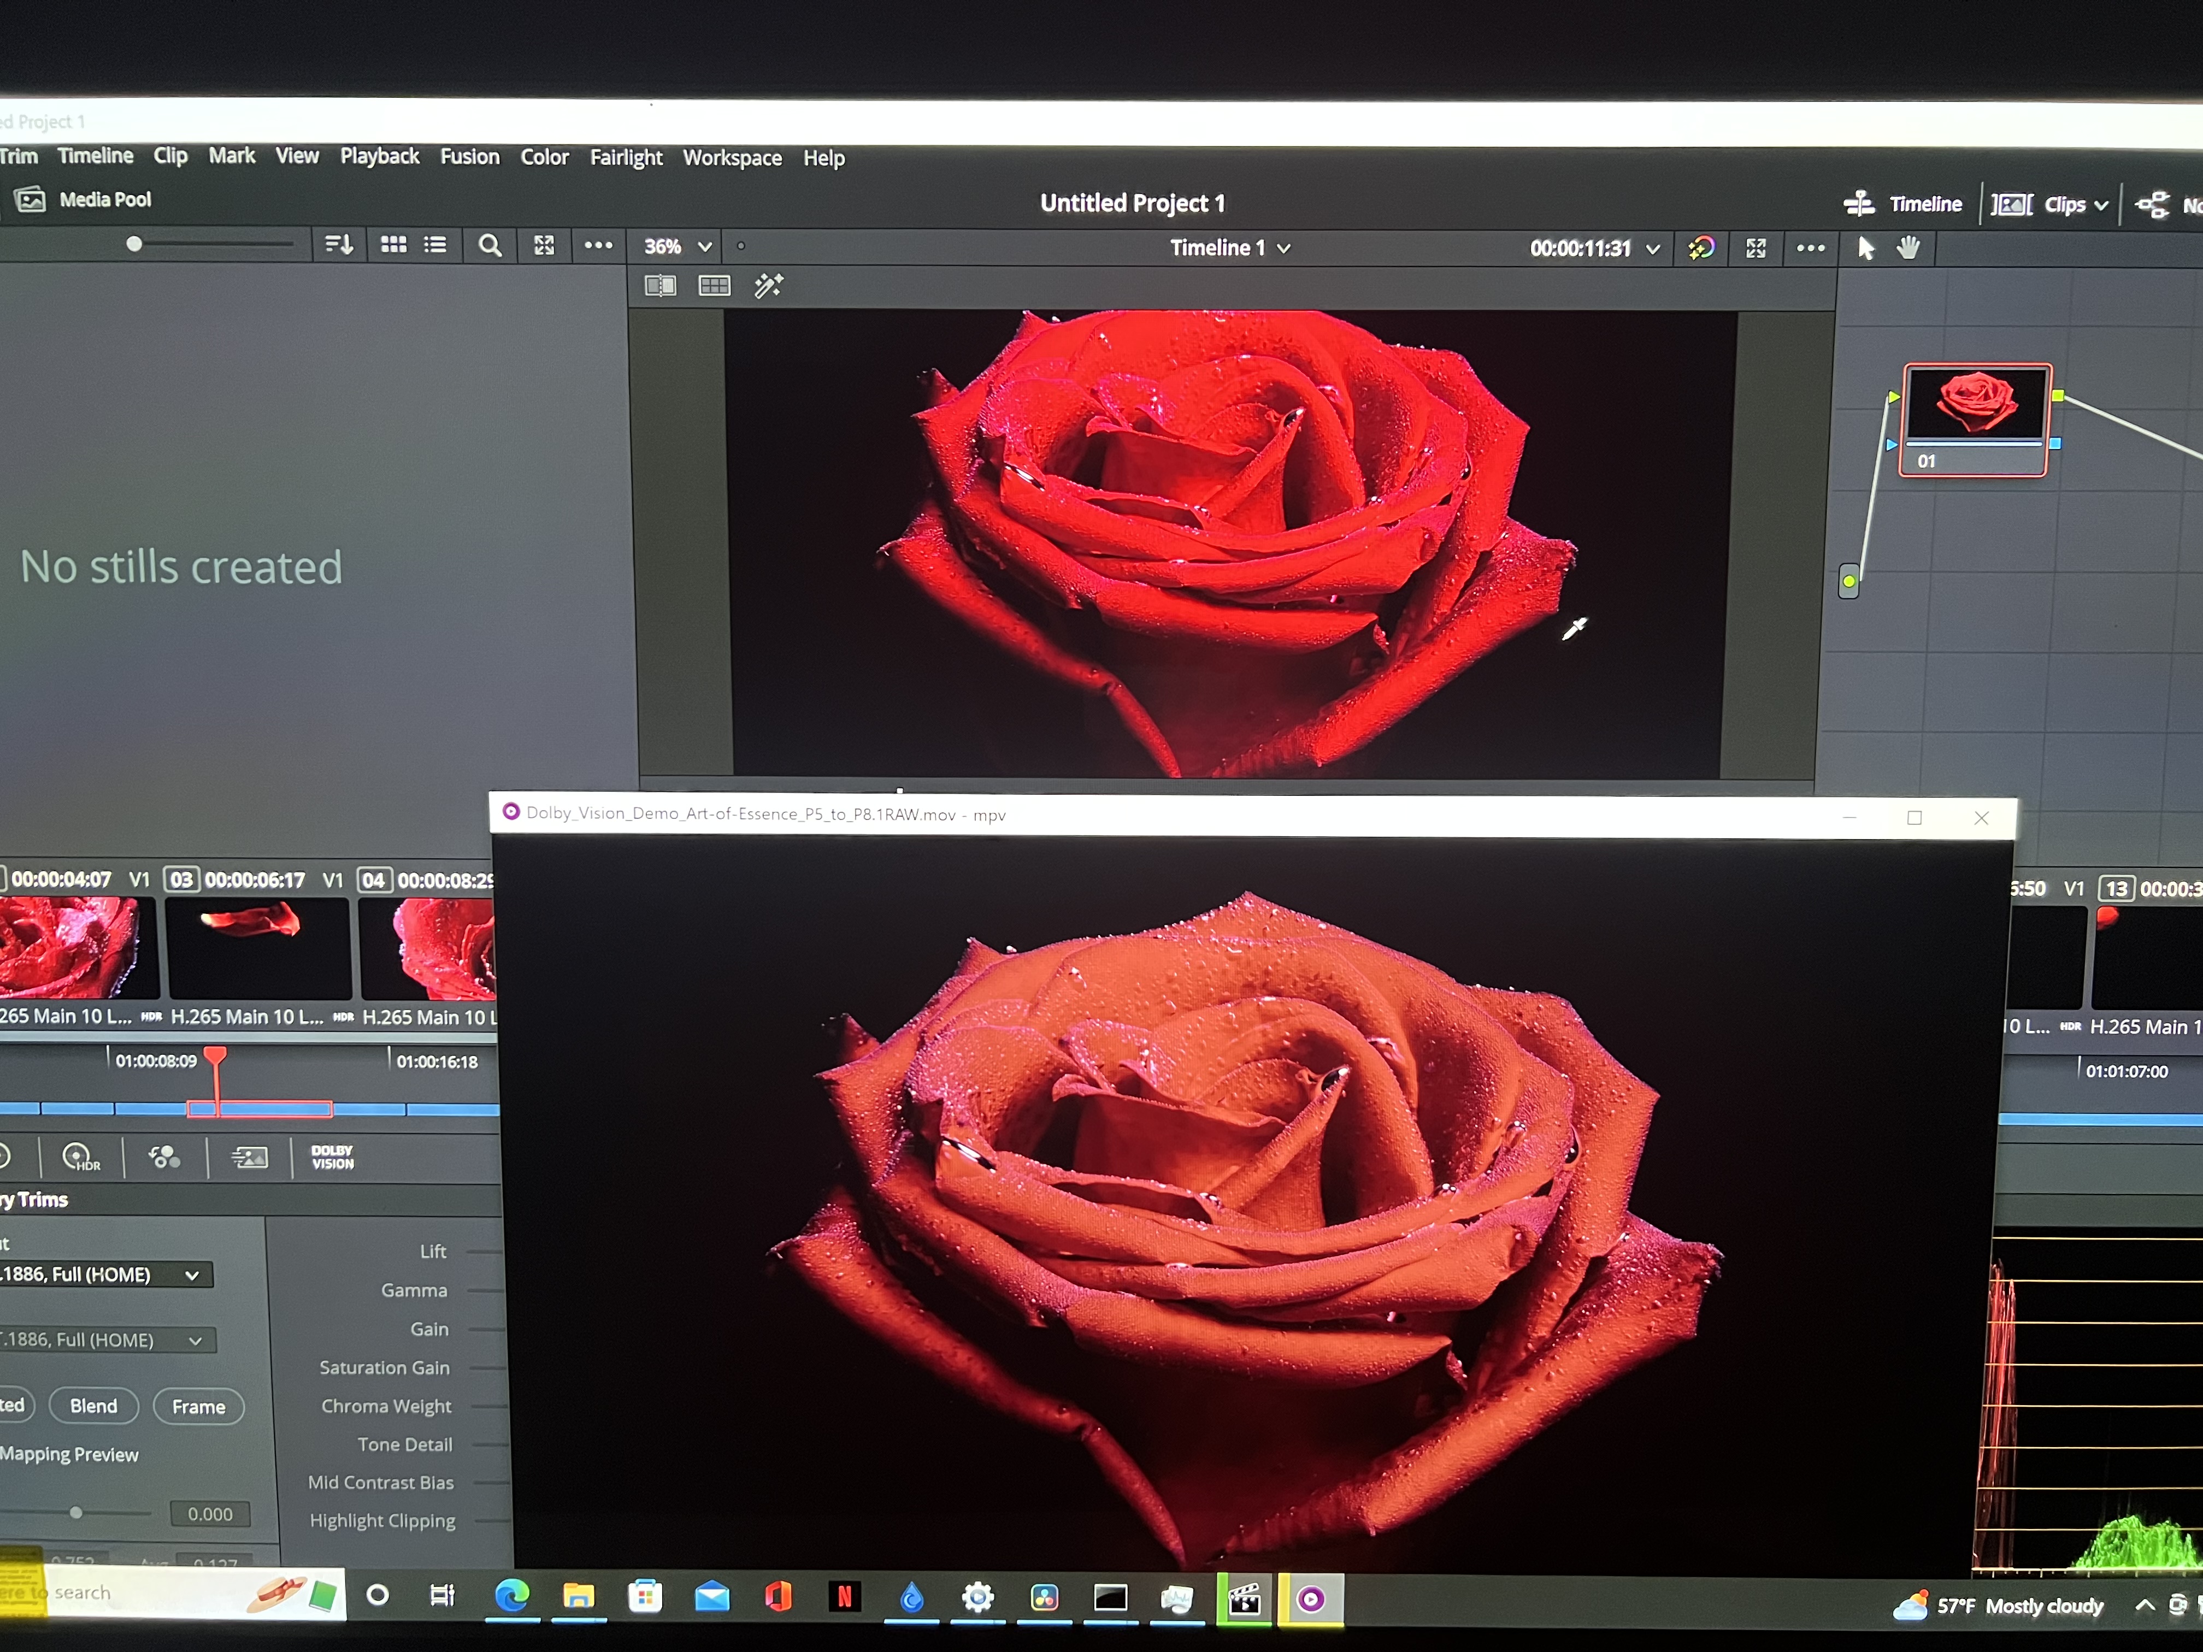
Task: Select the arrow pointer tool in node editor
Action: coord(1865,248)
